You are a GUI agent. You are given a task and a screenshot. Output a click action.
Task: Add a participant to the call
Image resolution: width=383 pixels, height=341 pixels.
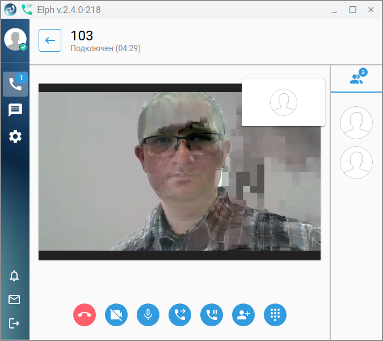tap(243, 315)
